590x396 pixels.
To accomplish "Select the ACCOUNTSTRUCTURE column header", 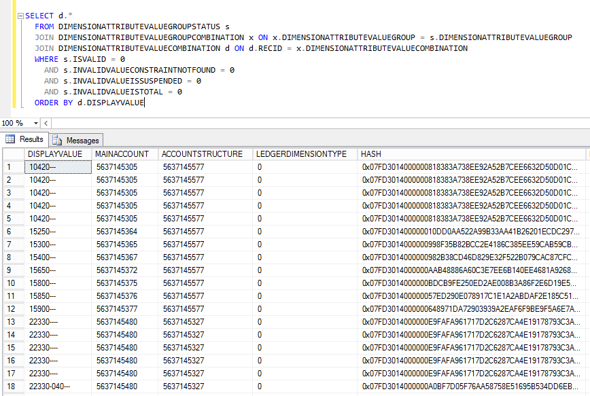I will (x=205, y=154).
